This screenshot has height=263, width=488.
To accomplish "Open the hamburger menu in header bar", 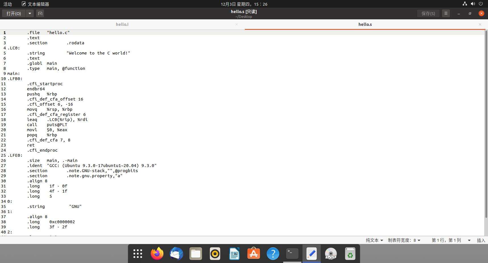I will pos(446,13).
